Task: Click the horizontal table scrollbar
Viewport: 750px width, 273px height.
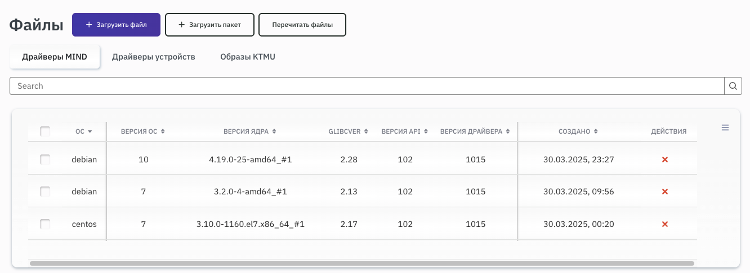Action: 361,263
